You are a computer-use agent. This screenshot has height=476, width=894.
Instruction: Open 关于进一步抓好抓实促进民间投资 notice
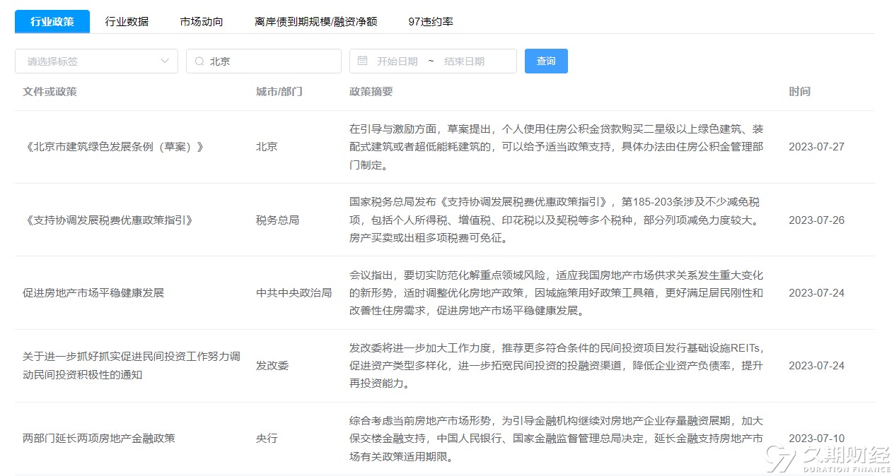point(132,366)
